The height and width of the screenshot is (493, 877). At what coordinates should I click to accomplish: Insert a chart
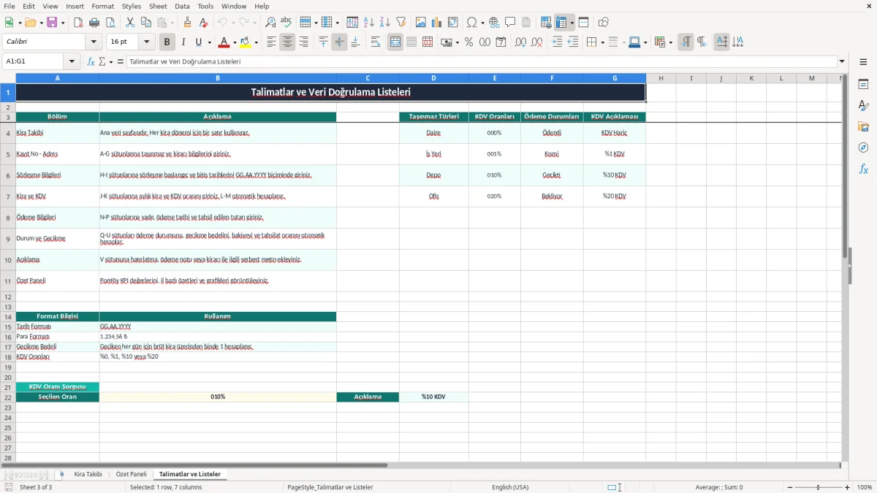click(x=437, y=23)
